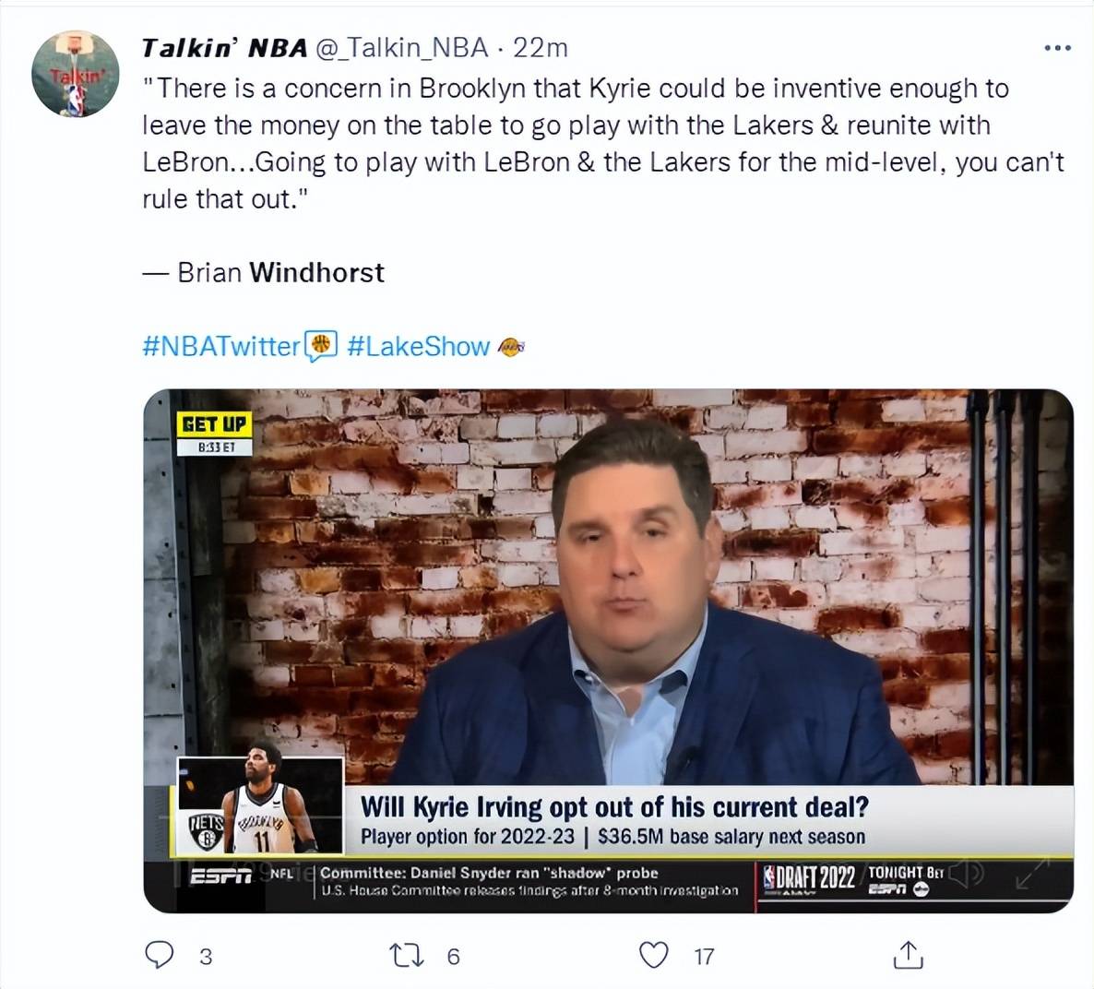Click the Talkin' NBA display name
The height and width of the screenshot is (989, 1094).
(x=224, y=48)
